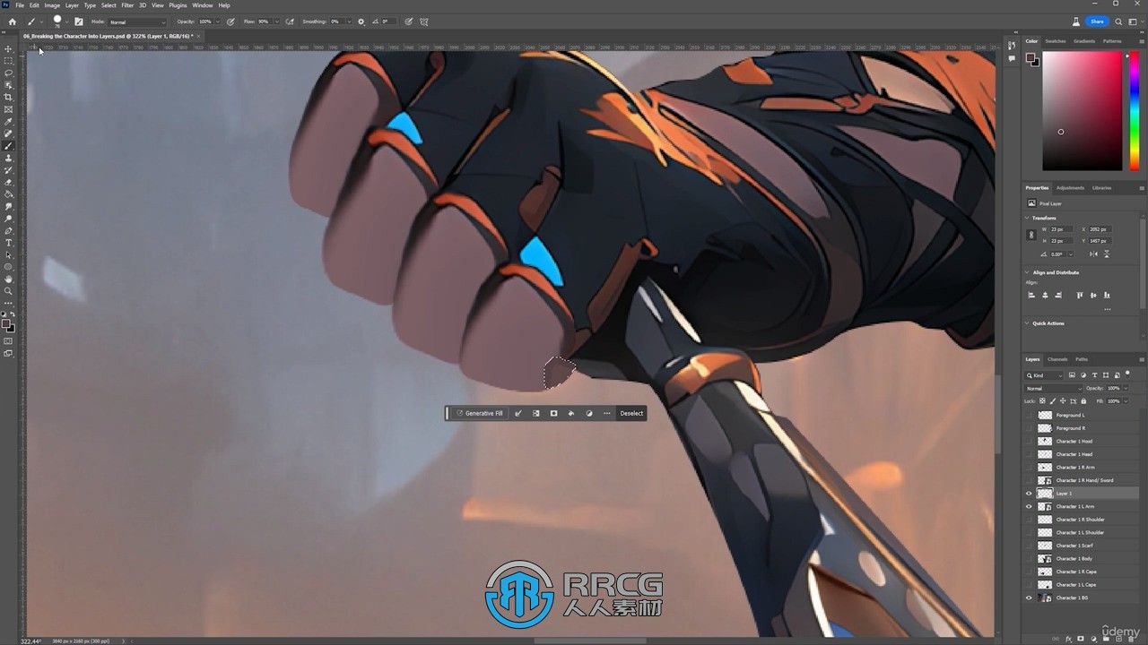Select the Paint Bucket tool
The width and height of the screenshot is (1148, 645).
click(x=9, y=193)
